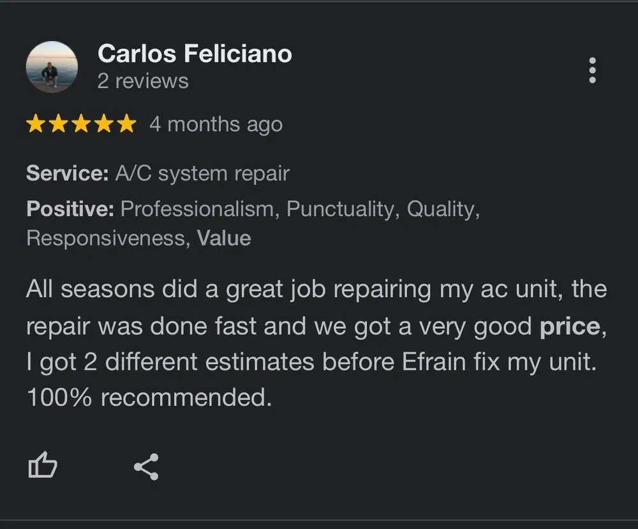
Task: Click the "4 months ago" timestamp
Action: [216, 124]
